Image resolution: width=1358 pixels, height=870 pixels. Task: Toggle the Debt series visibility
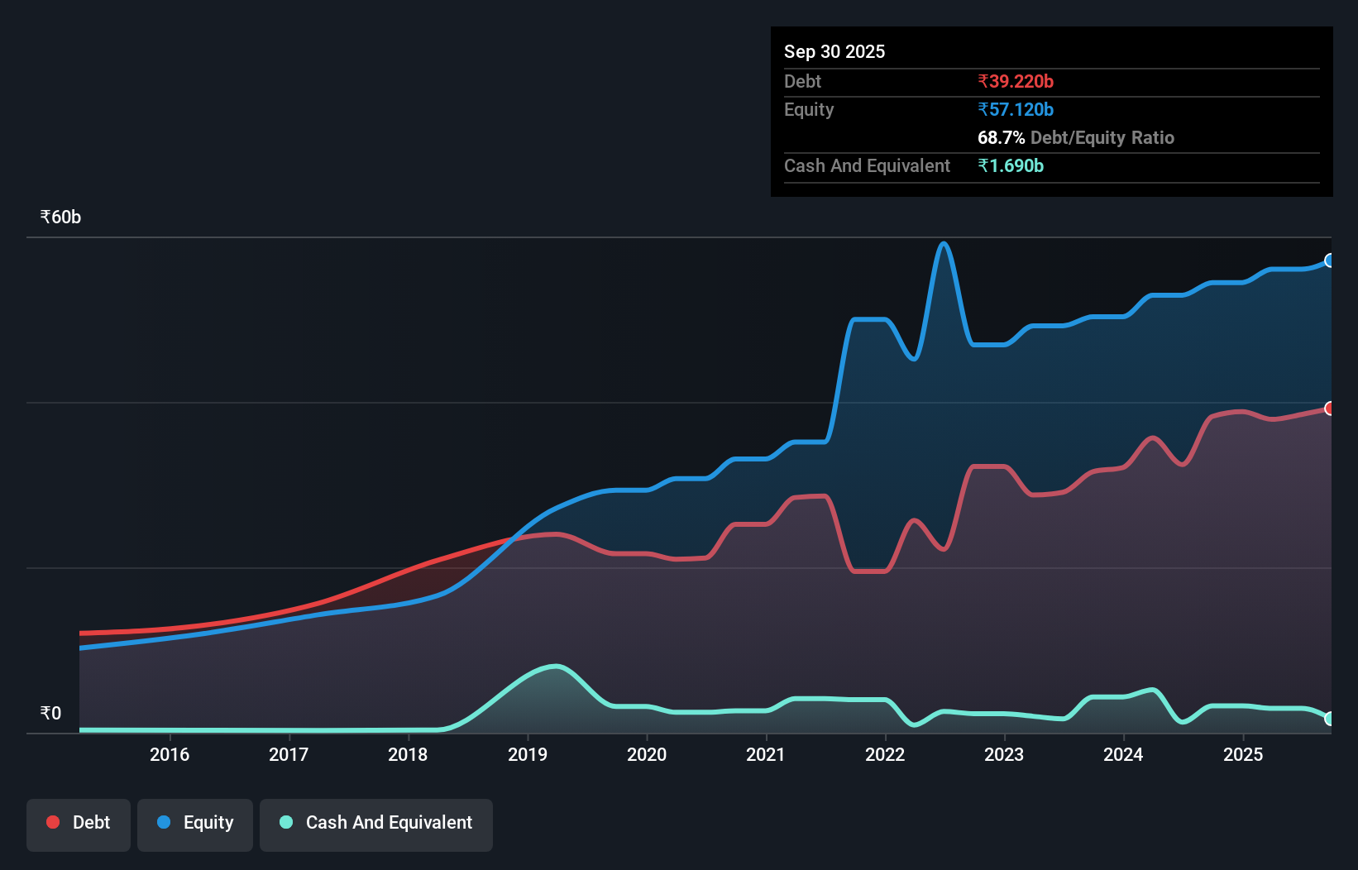point(79,822)
